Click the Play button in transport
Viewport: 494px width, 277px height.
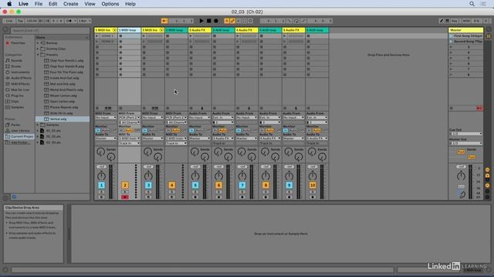(201, 21)
